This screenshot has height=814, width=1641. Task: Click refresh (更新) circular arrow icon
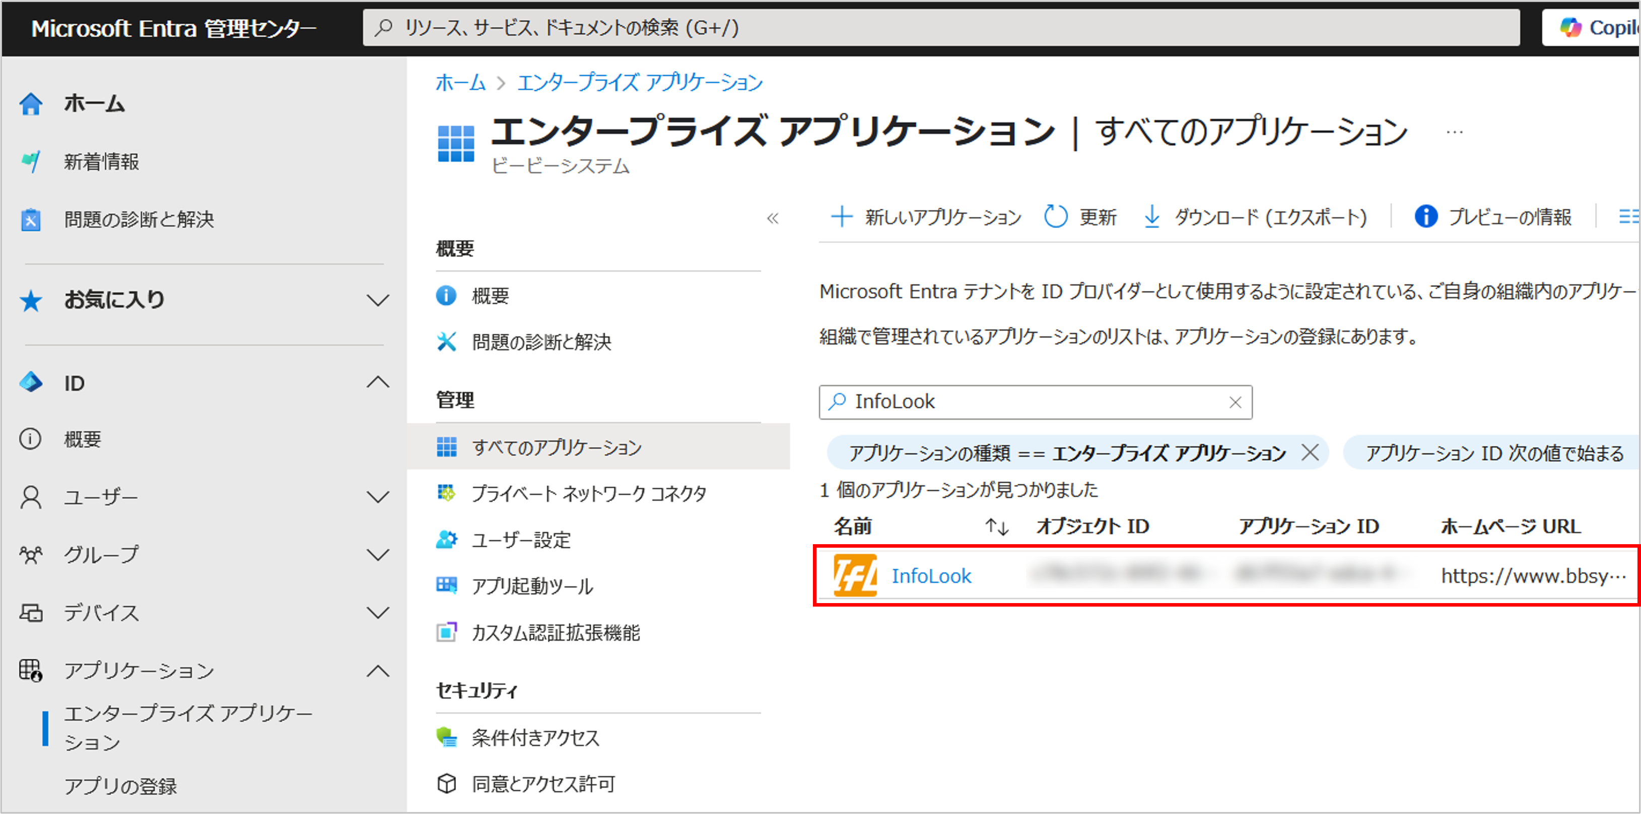(1055, 217)
